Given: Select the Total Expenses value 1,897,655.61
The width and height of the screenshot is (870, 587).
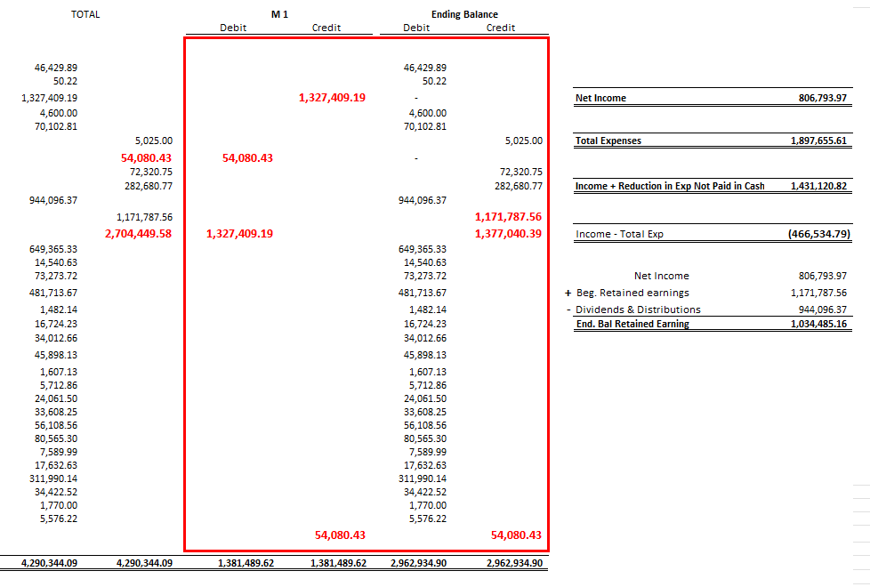Looking at the screenshot, I should [819, 141].
